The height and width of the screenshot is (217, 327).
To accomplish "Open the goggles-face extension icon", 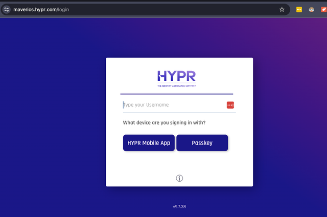I will 311,10.
